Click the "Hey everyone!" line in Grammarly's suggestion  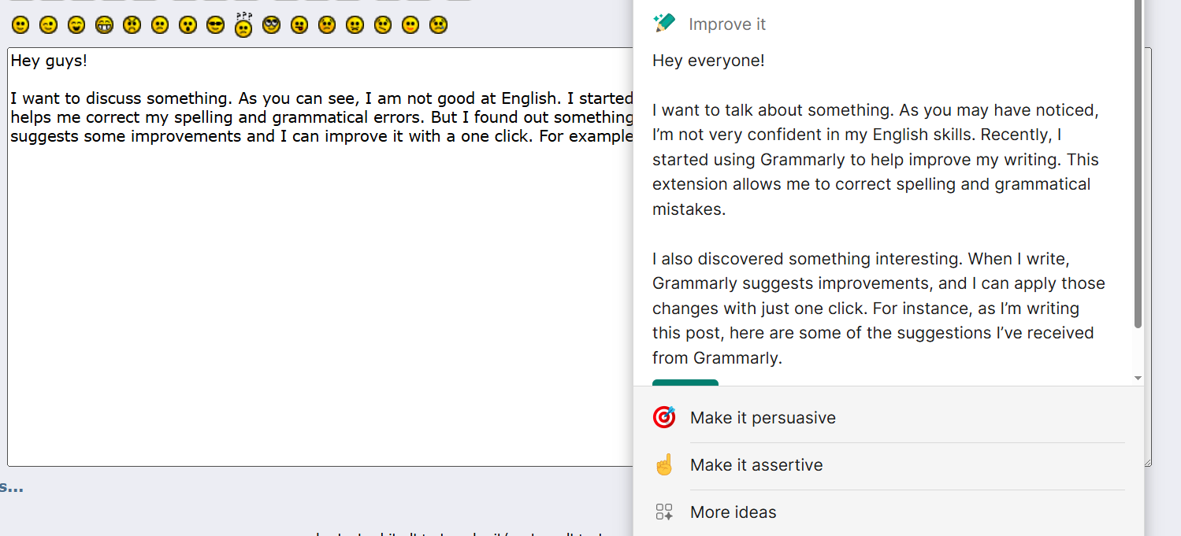[x=708, y=61]
